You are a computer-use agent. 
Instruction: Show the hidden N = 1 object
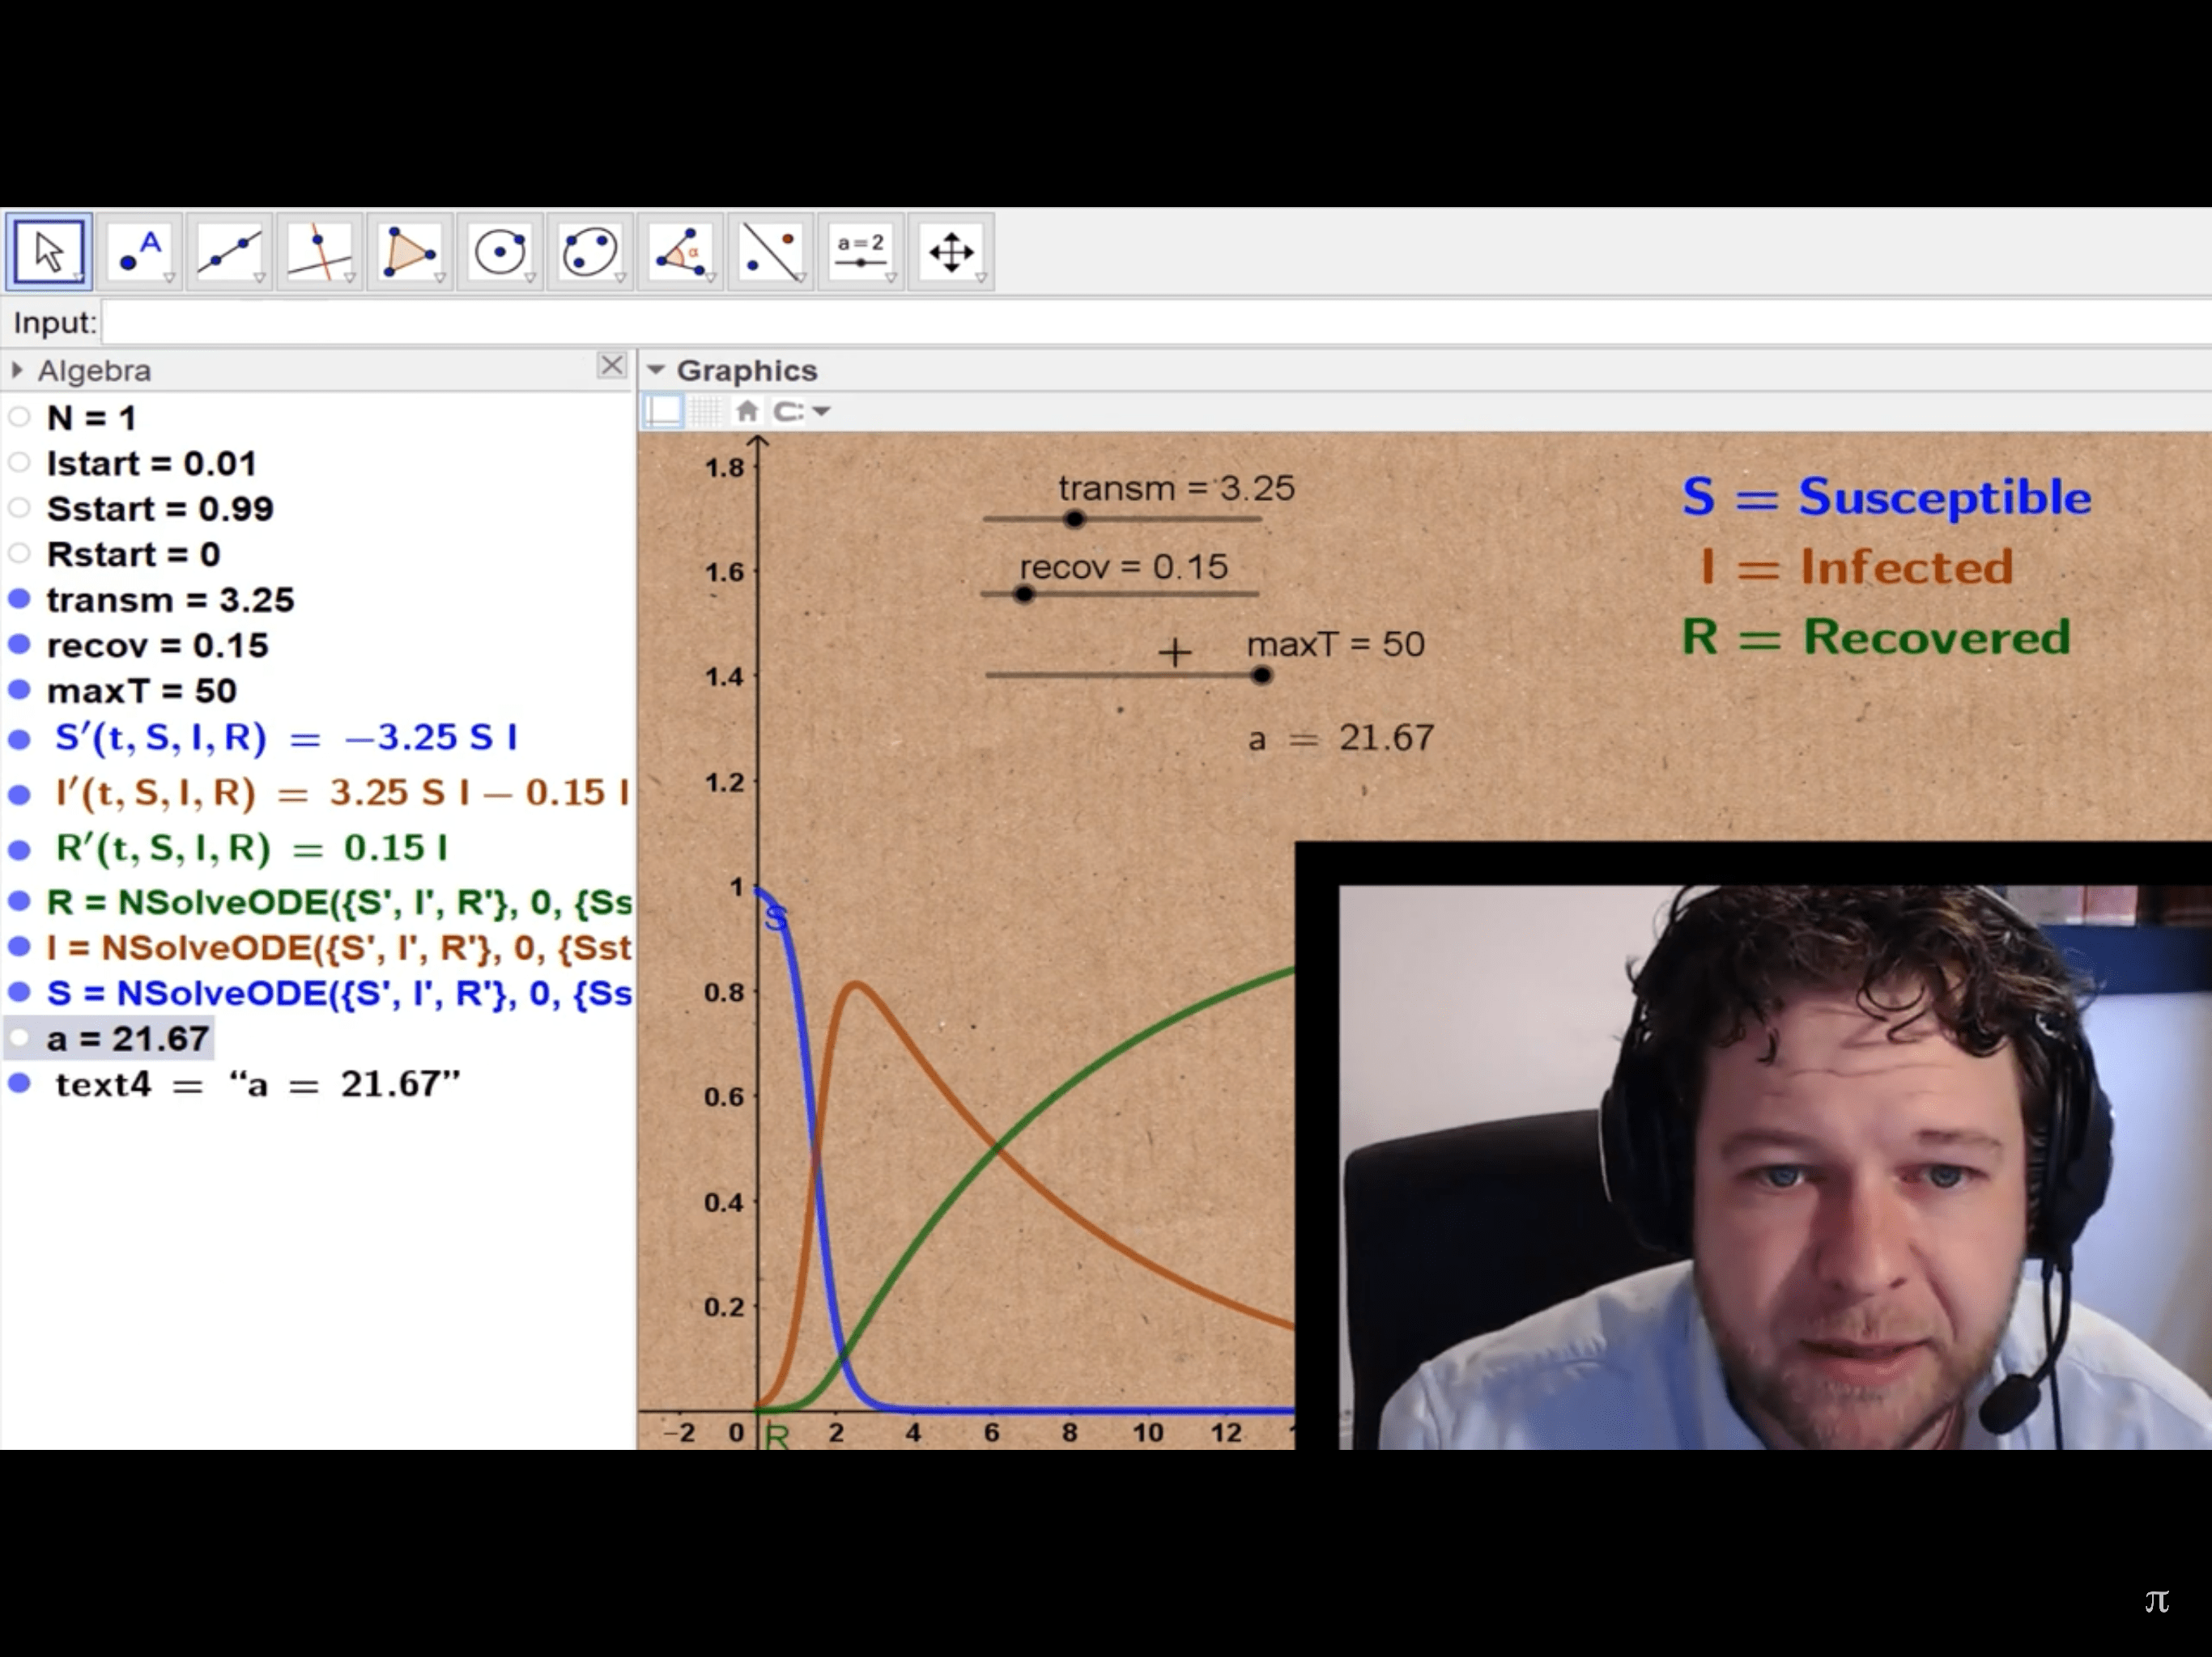tap(19, 417)
